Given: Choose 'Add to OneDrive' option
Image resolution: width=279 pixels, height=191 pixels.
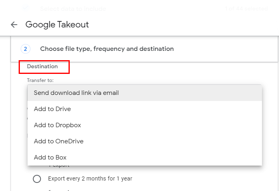Looking at the screenshot, I should pyautogui.click(x=58, y=141).
